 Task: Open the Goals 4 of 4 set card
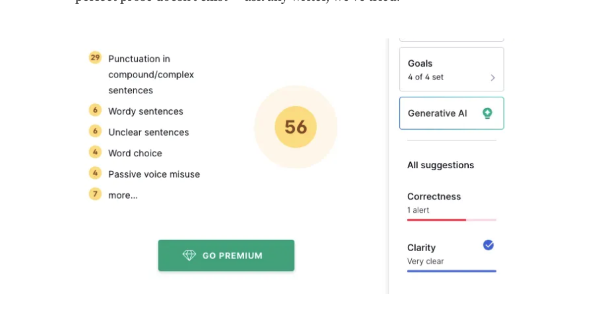(452, 69)
